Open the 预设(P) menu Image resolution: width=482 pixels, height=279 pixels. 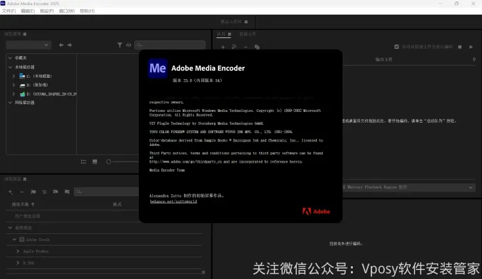(47, 11)
